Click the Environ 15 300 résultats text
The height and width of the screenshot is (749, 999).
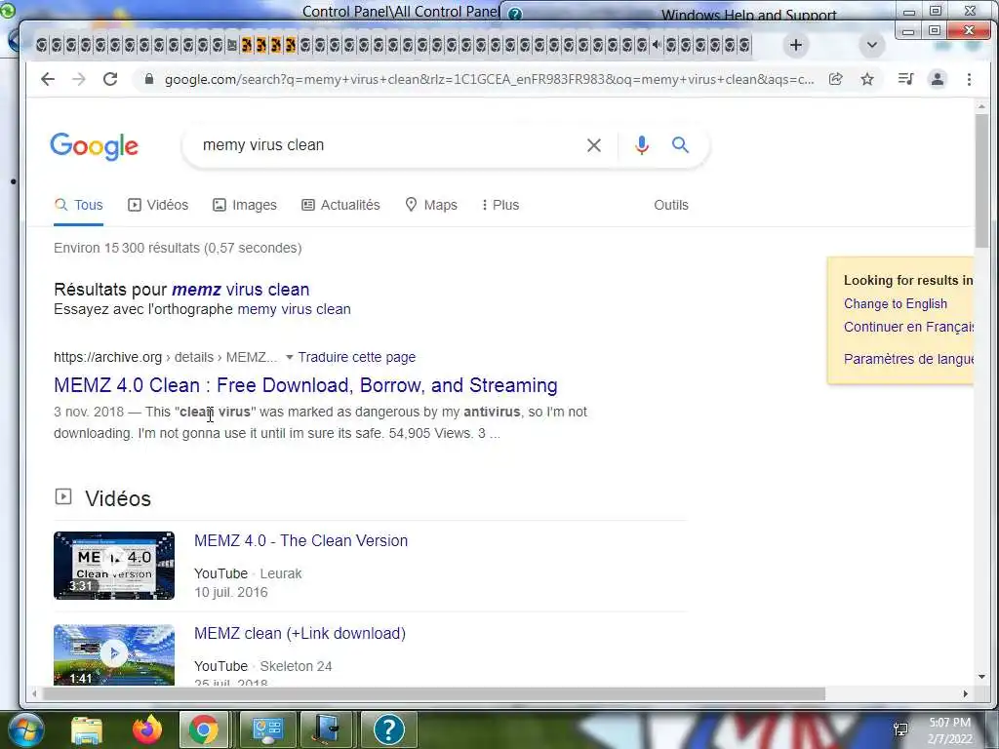(x=178, y=248)
